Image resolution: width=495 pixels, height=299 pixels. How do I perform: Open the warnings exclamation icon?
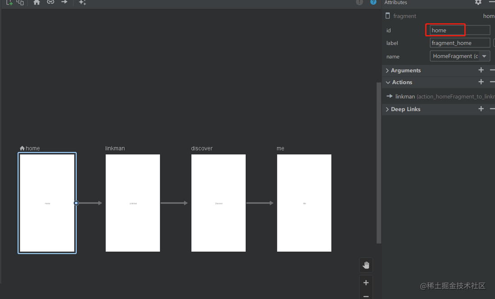coord(359,2)
